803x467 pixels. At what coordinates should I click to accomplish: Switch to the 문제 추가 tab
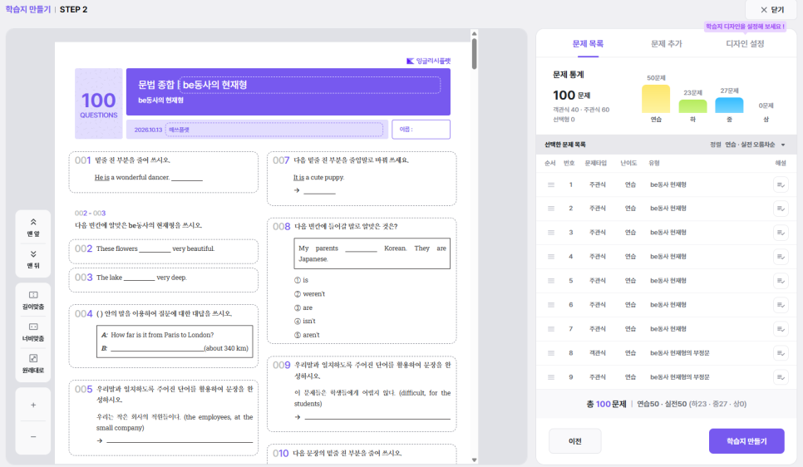point(667,44)
